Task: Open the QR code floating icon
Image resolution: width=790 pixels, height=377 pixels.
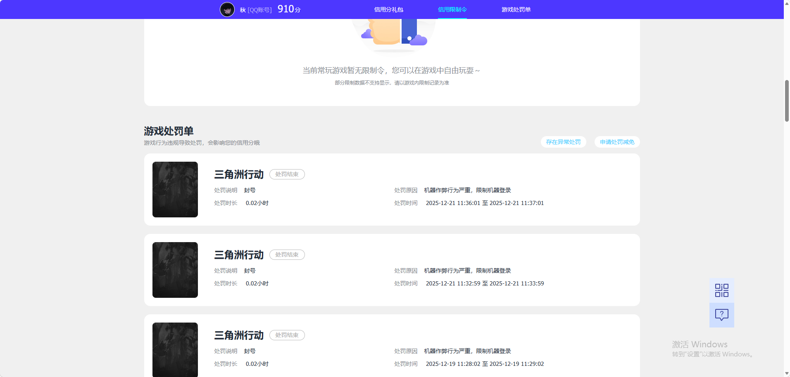Action: pyautogui.click(x=721, y=290)
